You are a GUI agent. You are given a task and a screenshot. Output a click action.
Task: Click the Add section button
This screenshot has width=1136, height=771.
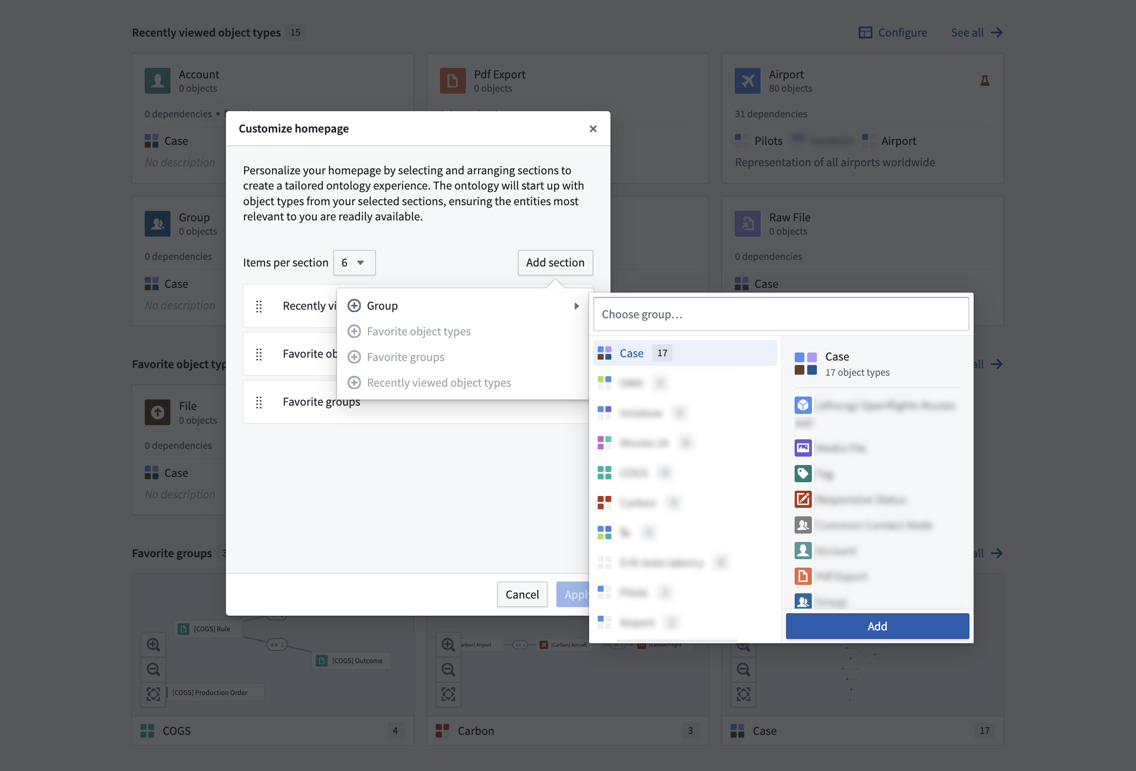click(x=555, y=263)
